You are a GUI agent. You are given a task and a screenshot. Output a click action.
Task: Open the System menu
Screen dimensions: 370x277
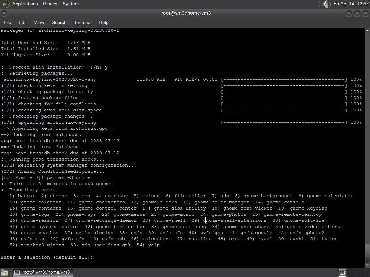pos(70,4)
